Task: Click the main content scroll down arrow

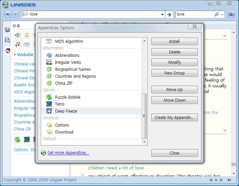Action: pos(234,173)
